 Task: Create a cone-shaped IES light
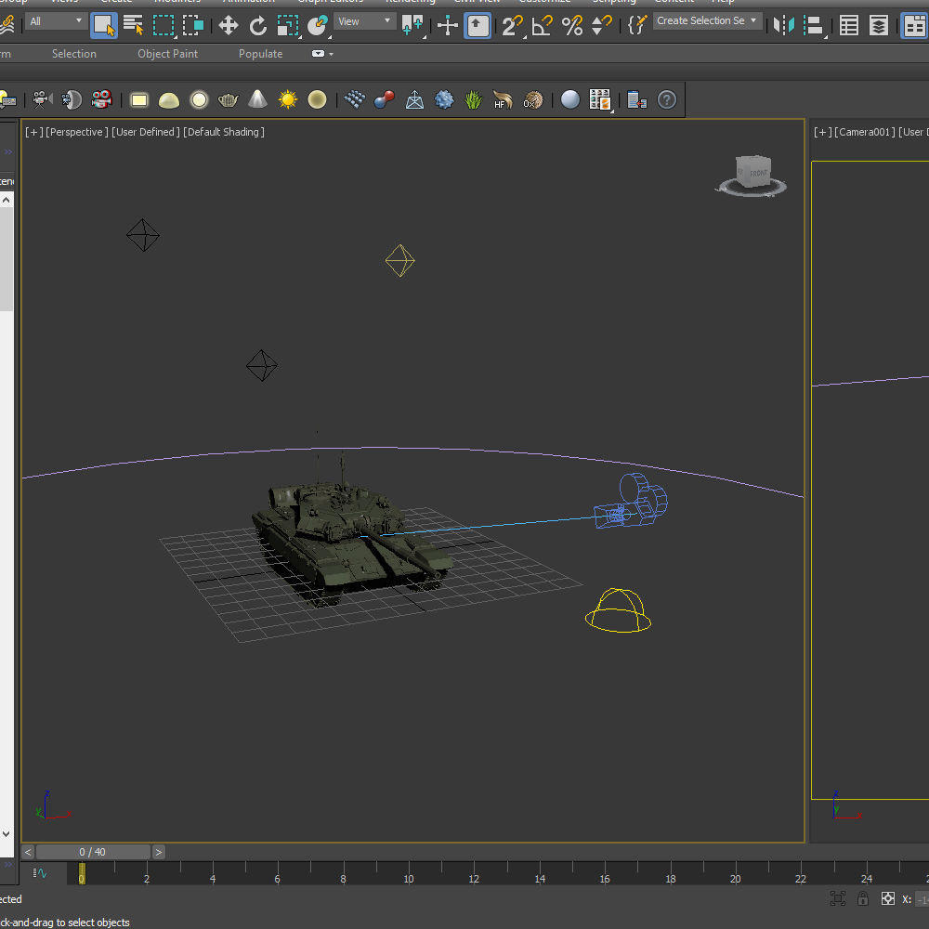257,99
